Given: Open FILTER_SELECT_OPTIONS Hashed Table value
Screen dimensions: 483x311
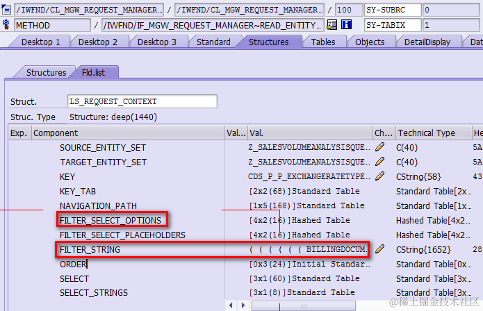Looking at the screenshot, I should [300, 220].
